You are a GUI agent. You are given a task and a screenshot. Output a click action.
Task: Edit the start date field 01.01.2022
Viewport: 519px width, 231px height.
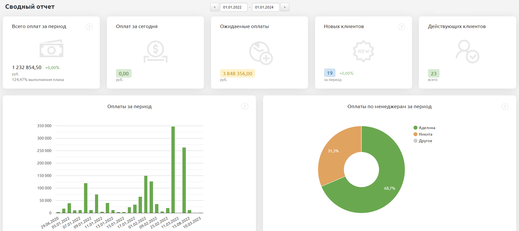(x=233, y=7)
